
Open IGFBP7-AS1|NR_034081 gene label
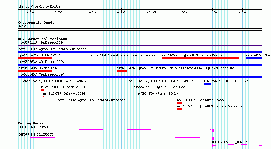(x=230, y=142)
